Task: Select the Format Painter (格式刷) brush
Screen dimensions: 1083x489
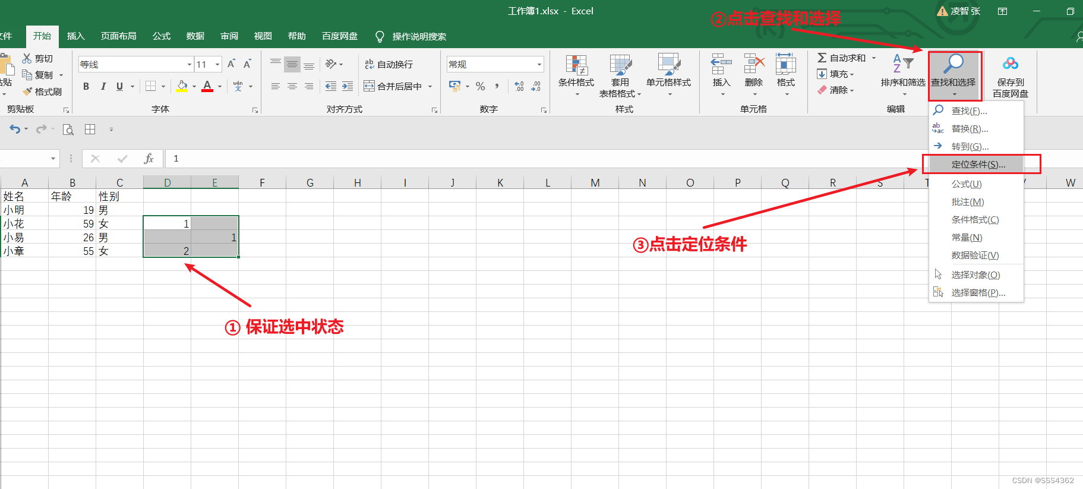Action: (x=27, y=92)
